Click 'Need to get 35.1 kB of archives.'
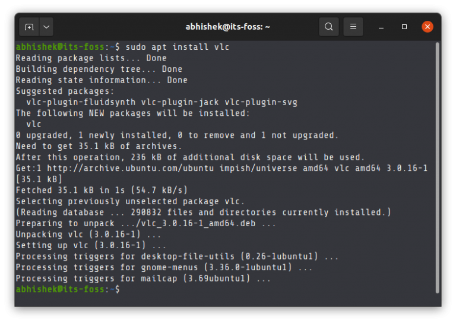Viewport: 456px width, 323px height. tap(99, 146)
